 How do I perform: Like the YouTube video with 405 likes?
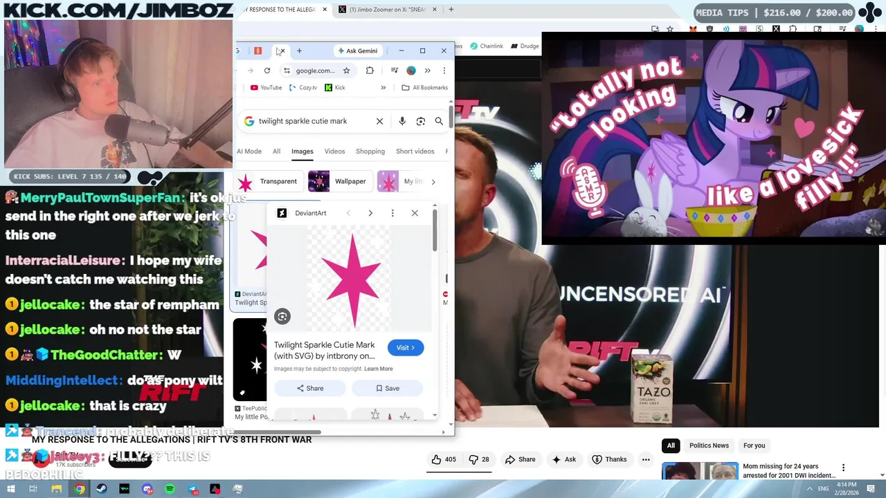(444, 459)
